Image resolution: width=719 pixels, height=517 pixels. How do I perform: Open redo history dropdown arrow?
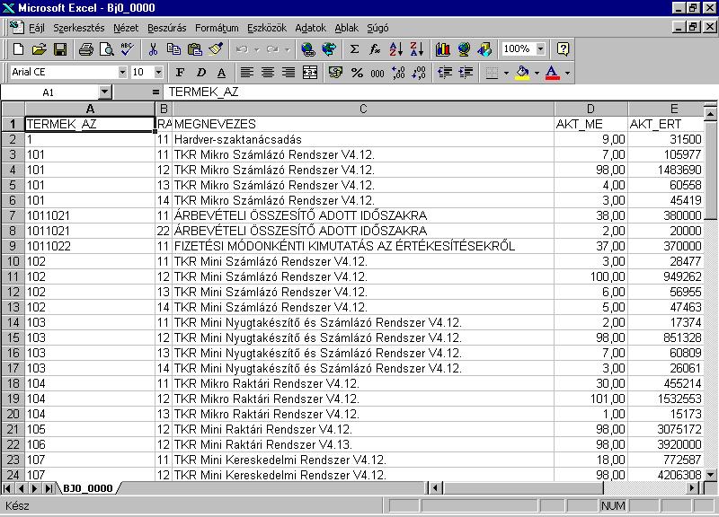(x=288, y=49)
